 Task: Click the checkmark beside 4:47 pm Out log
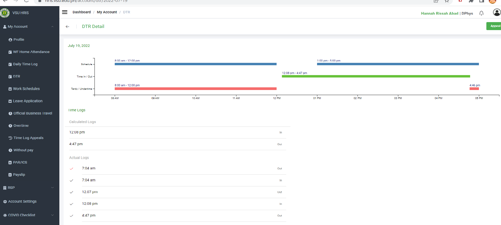pos(71,216)
